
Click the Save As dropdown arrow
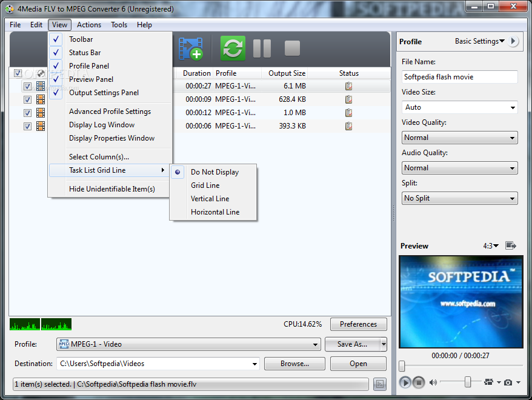click(384, 344)
